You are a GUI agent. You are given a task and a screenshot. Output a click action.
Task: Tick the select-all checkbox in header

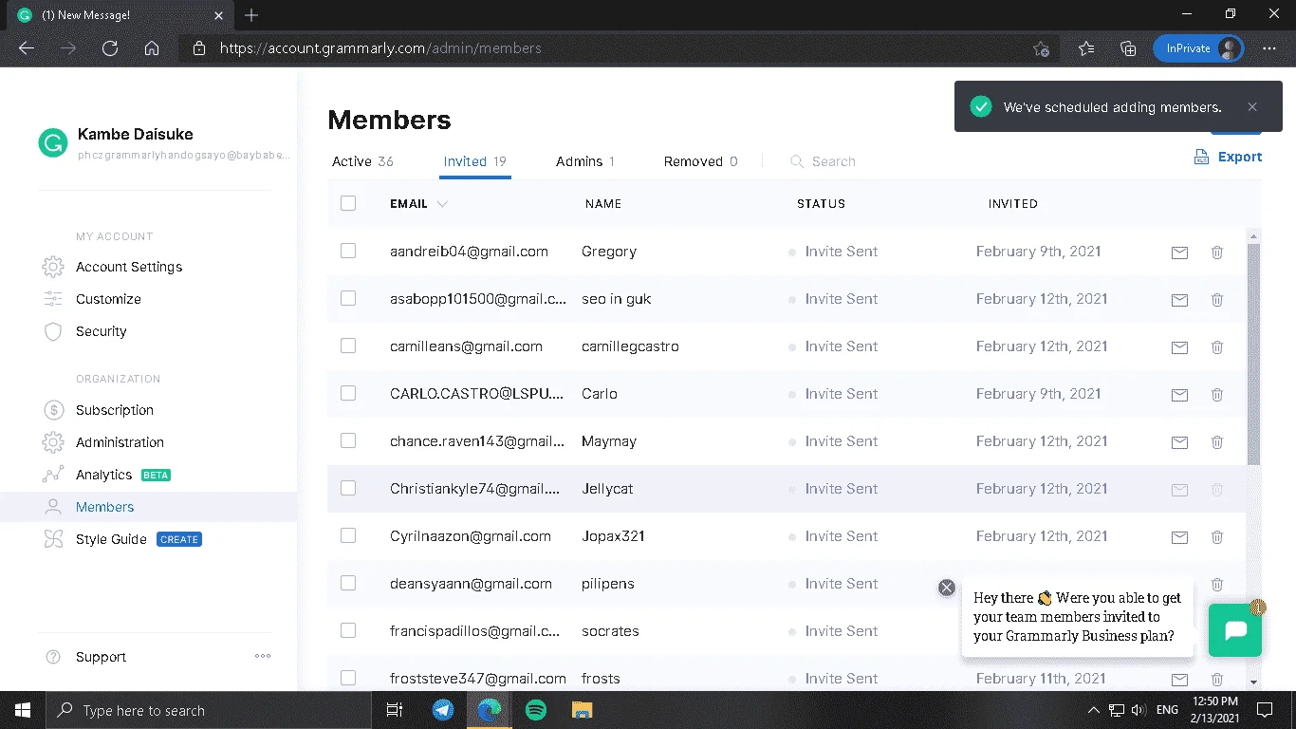click(x=348, y=203)
